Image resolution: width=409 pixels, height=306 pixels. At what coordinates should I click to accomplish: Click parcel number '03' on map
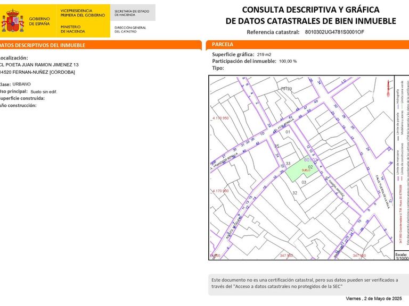point(304,182)
